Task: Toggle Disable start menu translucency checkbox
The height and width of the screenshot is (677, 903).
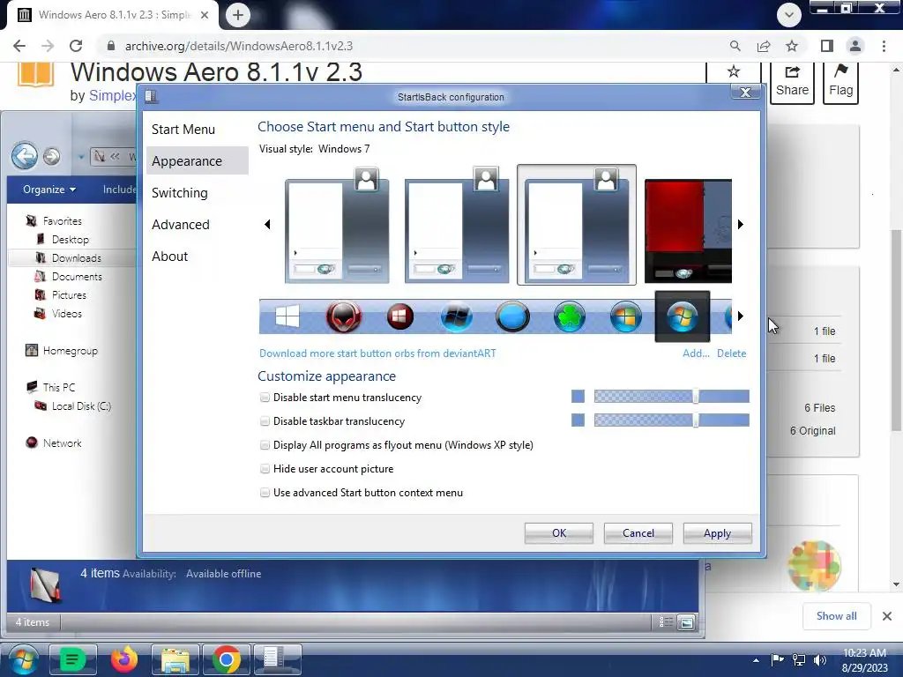Action: coord(265,398)
